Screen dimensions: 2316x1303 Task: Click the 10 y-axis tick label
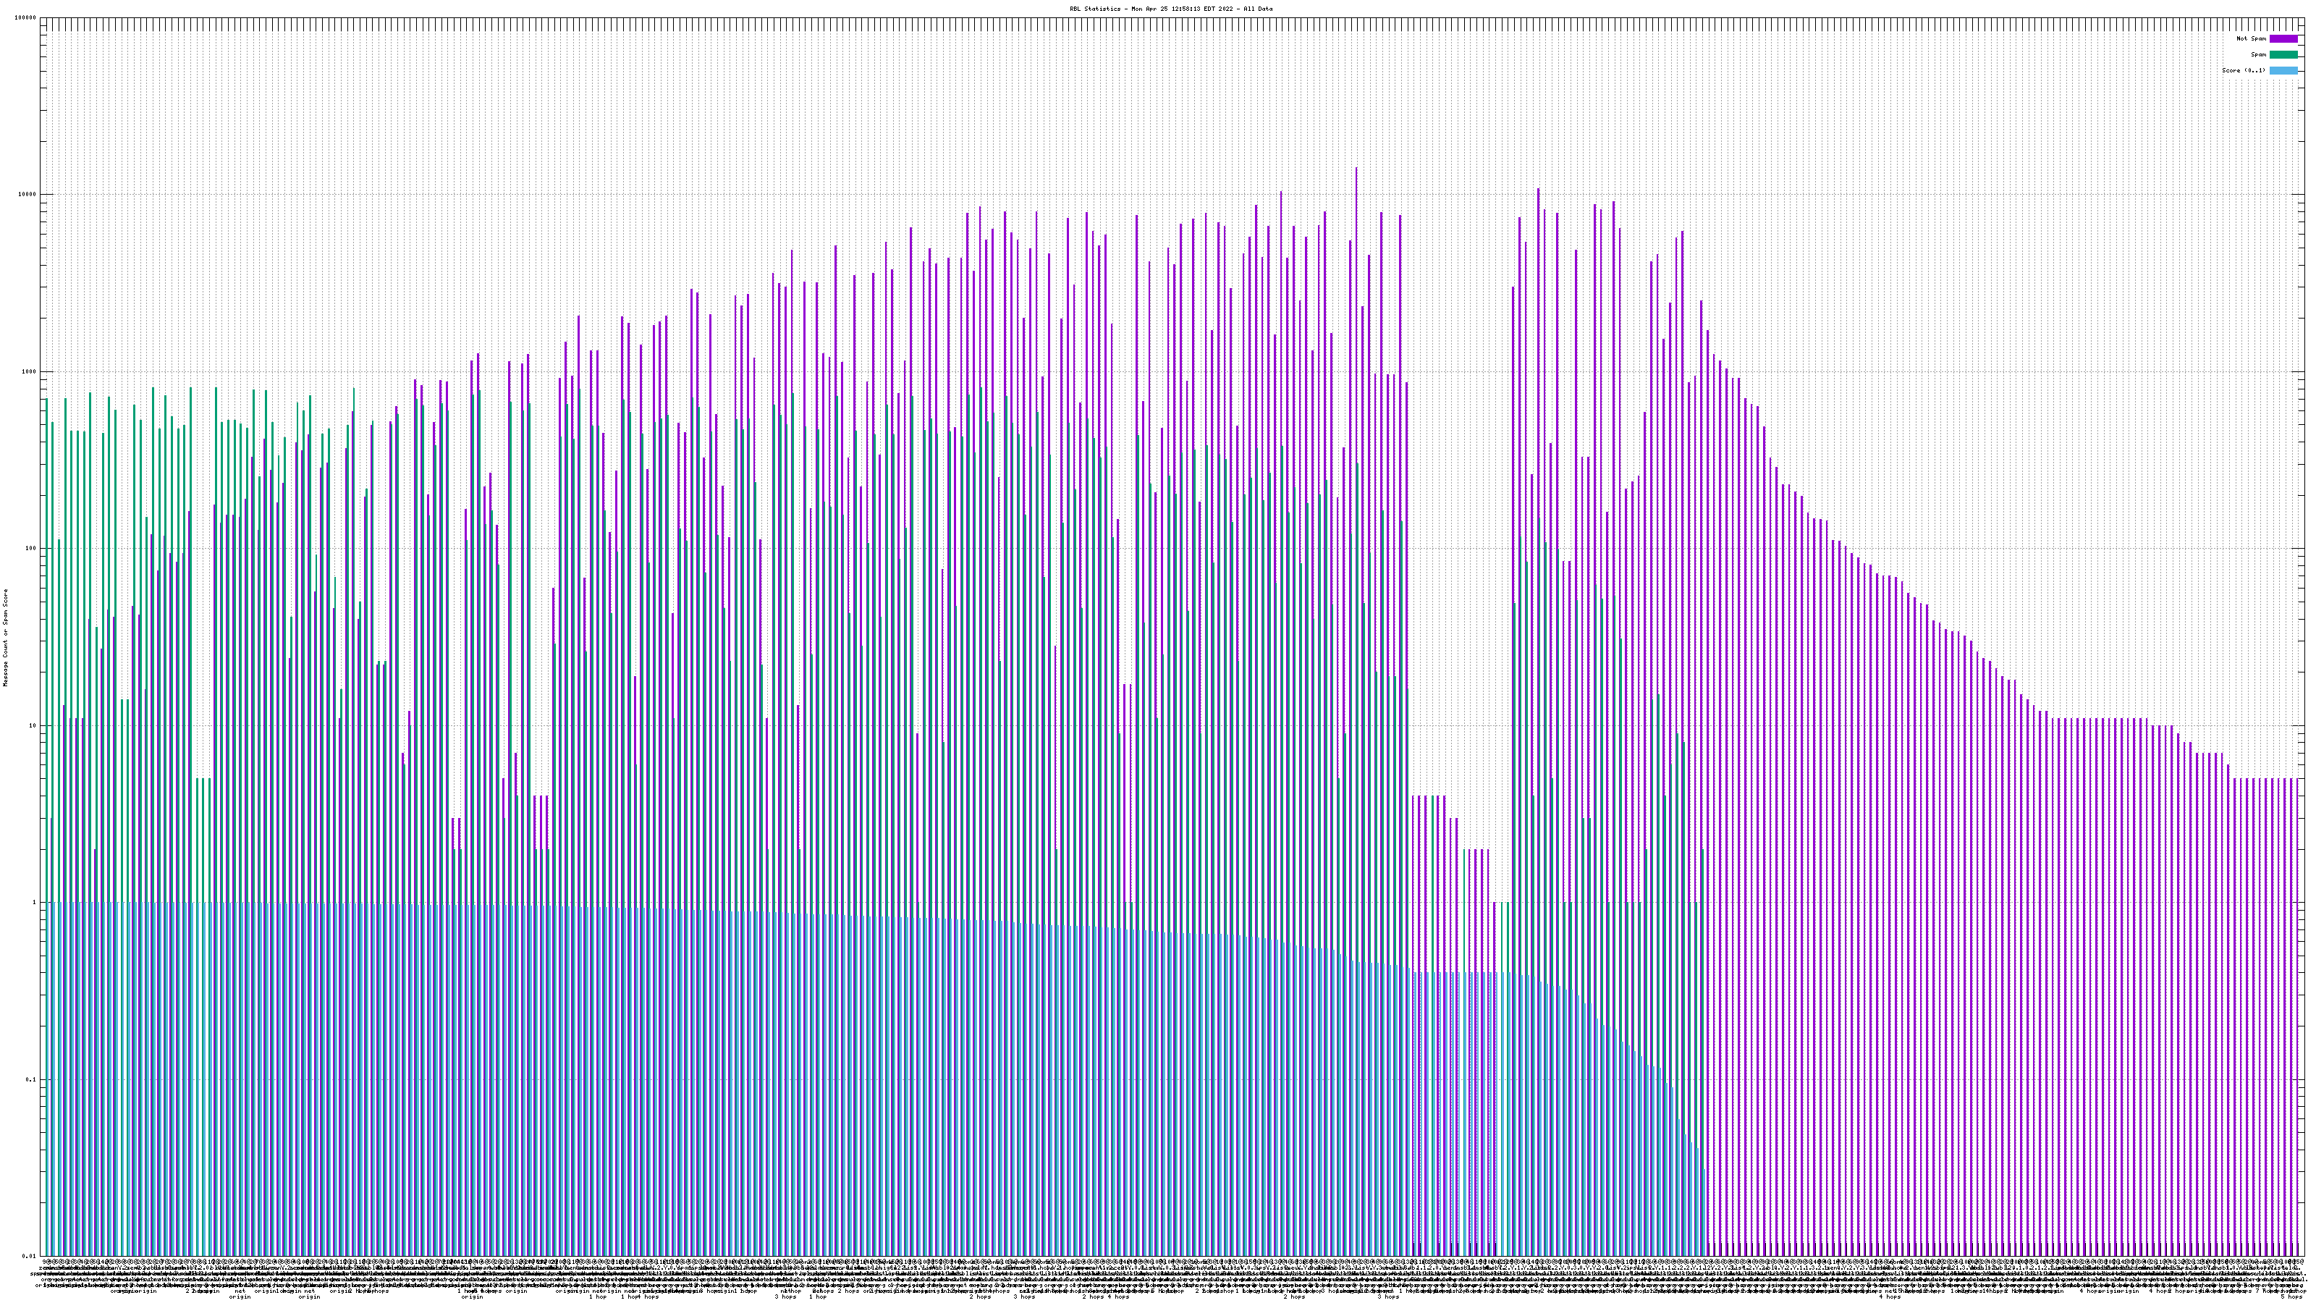click(33, 725)
